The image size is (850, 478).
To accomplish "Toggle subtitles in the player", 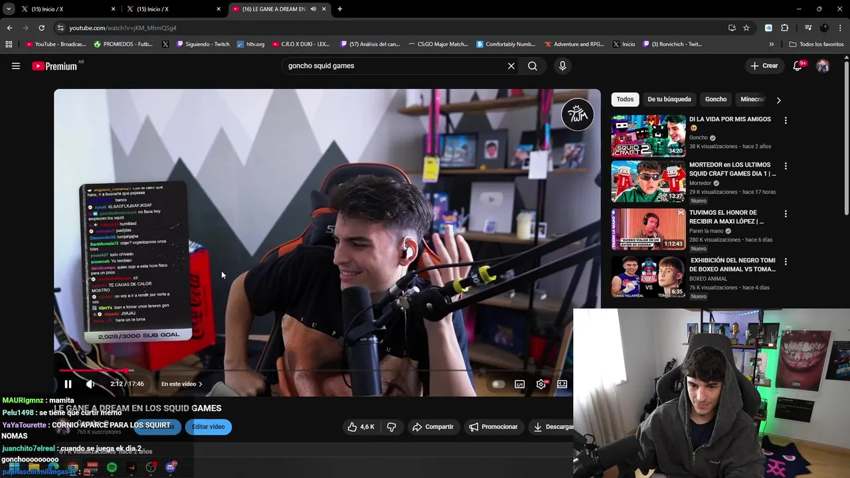I will pos(520,384).
